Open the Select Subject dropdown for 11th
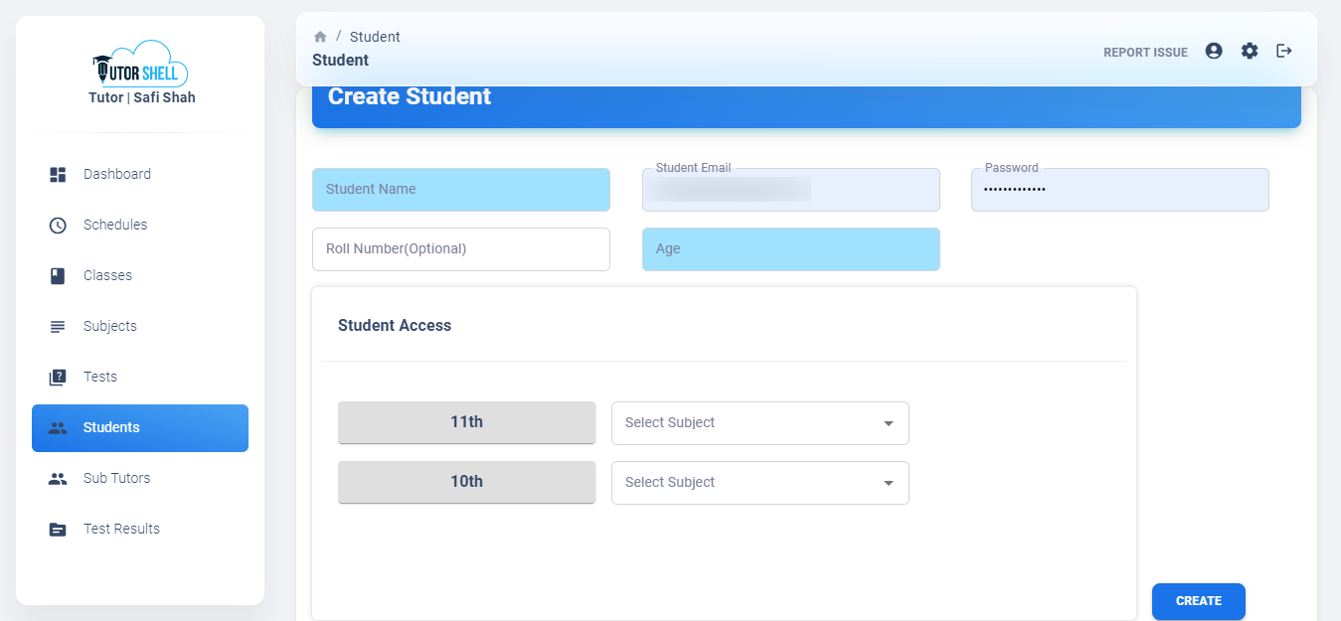 tap(759, 422)
